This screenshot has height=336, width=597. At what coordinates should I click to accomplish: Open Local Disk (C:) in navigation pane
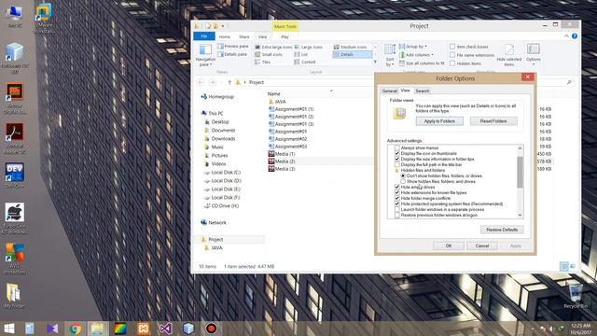[x=226, y=172]
